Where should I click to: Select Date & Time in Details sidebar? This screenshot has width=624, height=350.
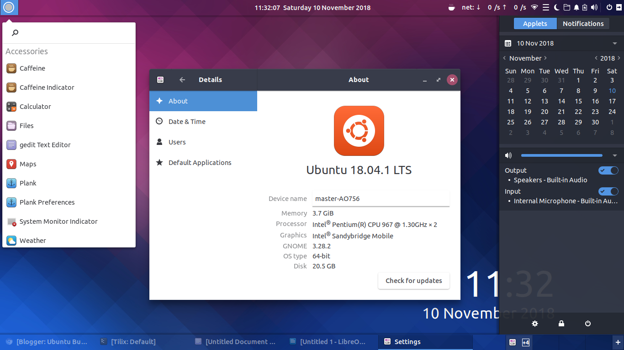pos(203,122)
